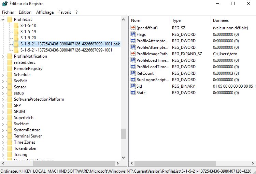Expand the Tracing key
This screenshot has width=256, height=174.
pos(3,155)
